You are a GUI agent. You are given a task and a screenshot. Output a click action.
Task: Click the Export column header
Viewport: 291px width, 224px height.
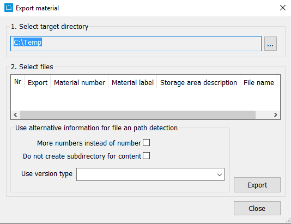tap(38, 83)
